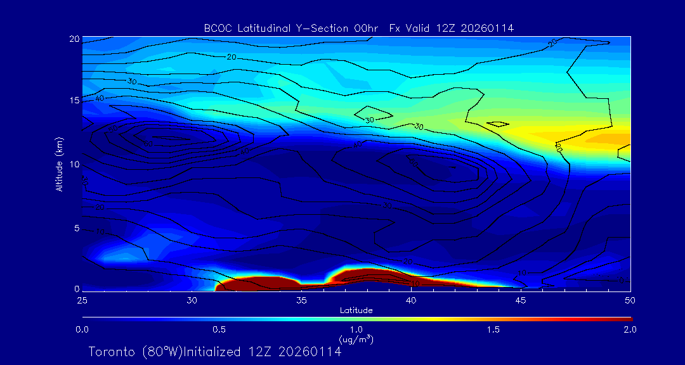Click the latitude tick label 45
685x365 pixels.
point(520,300)
